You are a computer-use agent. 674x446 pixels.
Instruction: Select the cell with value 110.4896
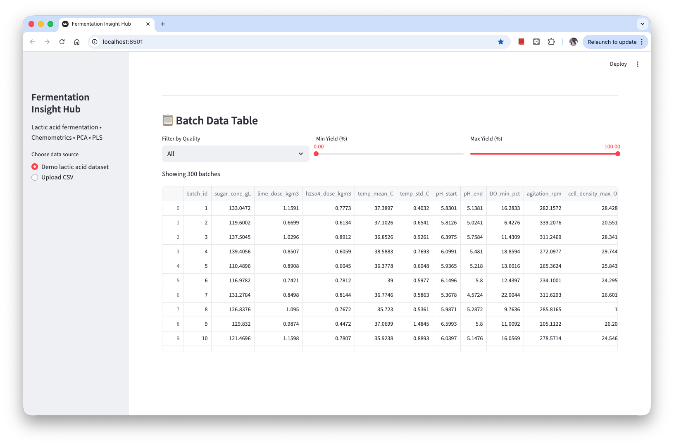(233, 266)
